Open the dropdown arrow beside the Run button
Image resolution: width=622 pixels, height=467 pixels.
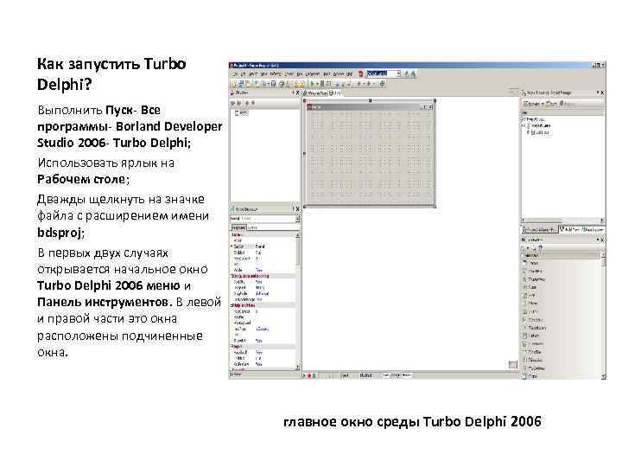pyautogui.click(x=317, y=84)
